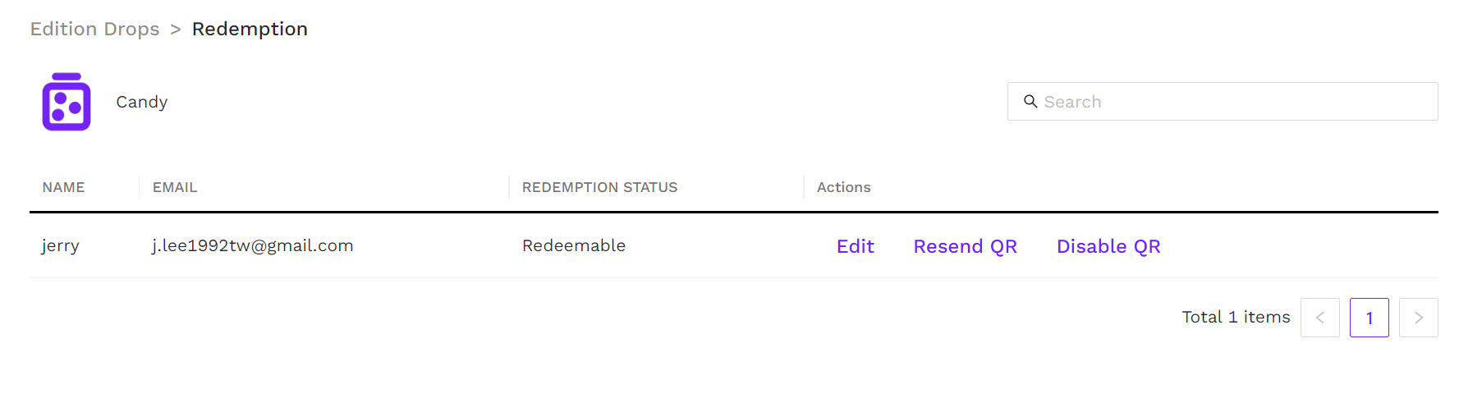This screenshot has height=412, width=1459.
Task: Open the Edition Drops breadcrumb
Action: [x=94, y=29]
